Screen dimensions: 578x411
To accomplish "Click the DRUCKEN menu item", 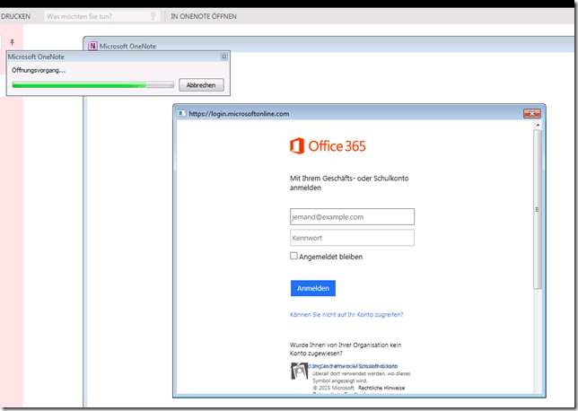I will tap(16, 16).
